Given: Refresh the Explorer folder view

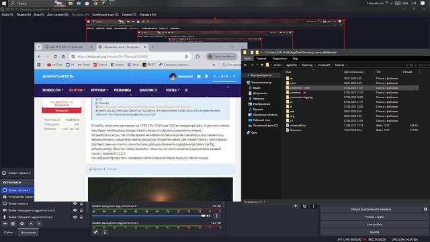Looking at the screenshot, I should (411, 65).
